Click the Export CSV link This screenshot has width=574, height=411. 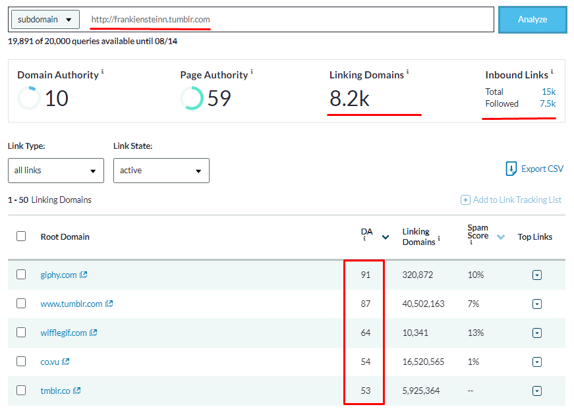click(542, 169)
